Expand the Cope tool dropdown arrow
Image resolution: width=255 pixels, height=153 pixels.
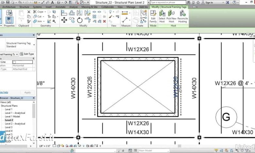click(45, 12)
